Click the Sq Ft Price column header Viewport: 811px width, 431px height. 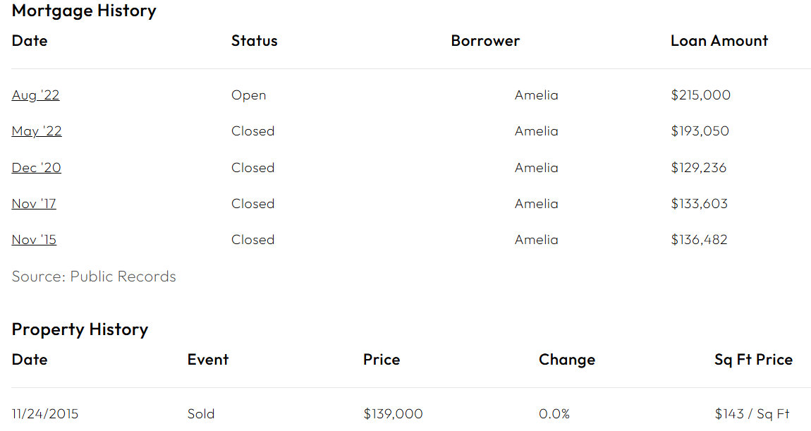click(753, 360)
